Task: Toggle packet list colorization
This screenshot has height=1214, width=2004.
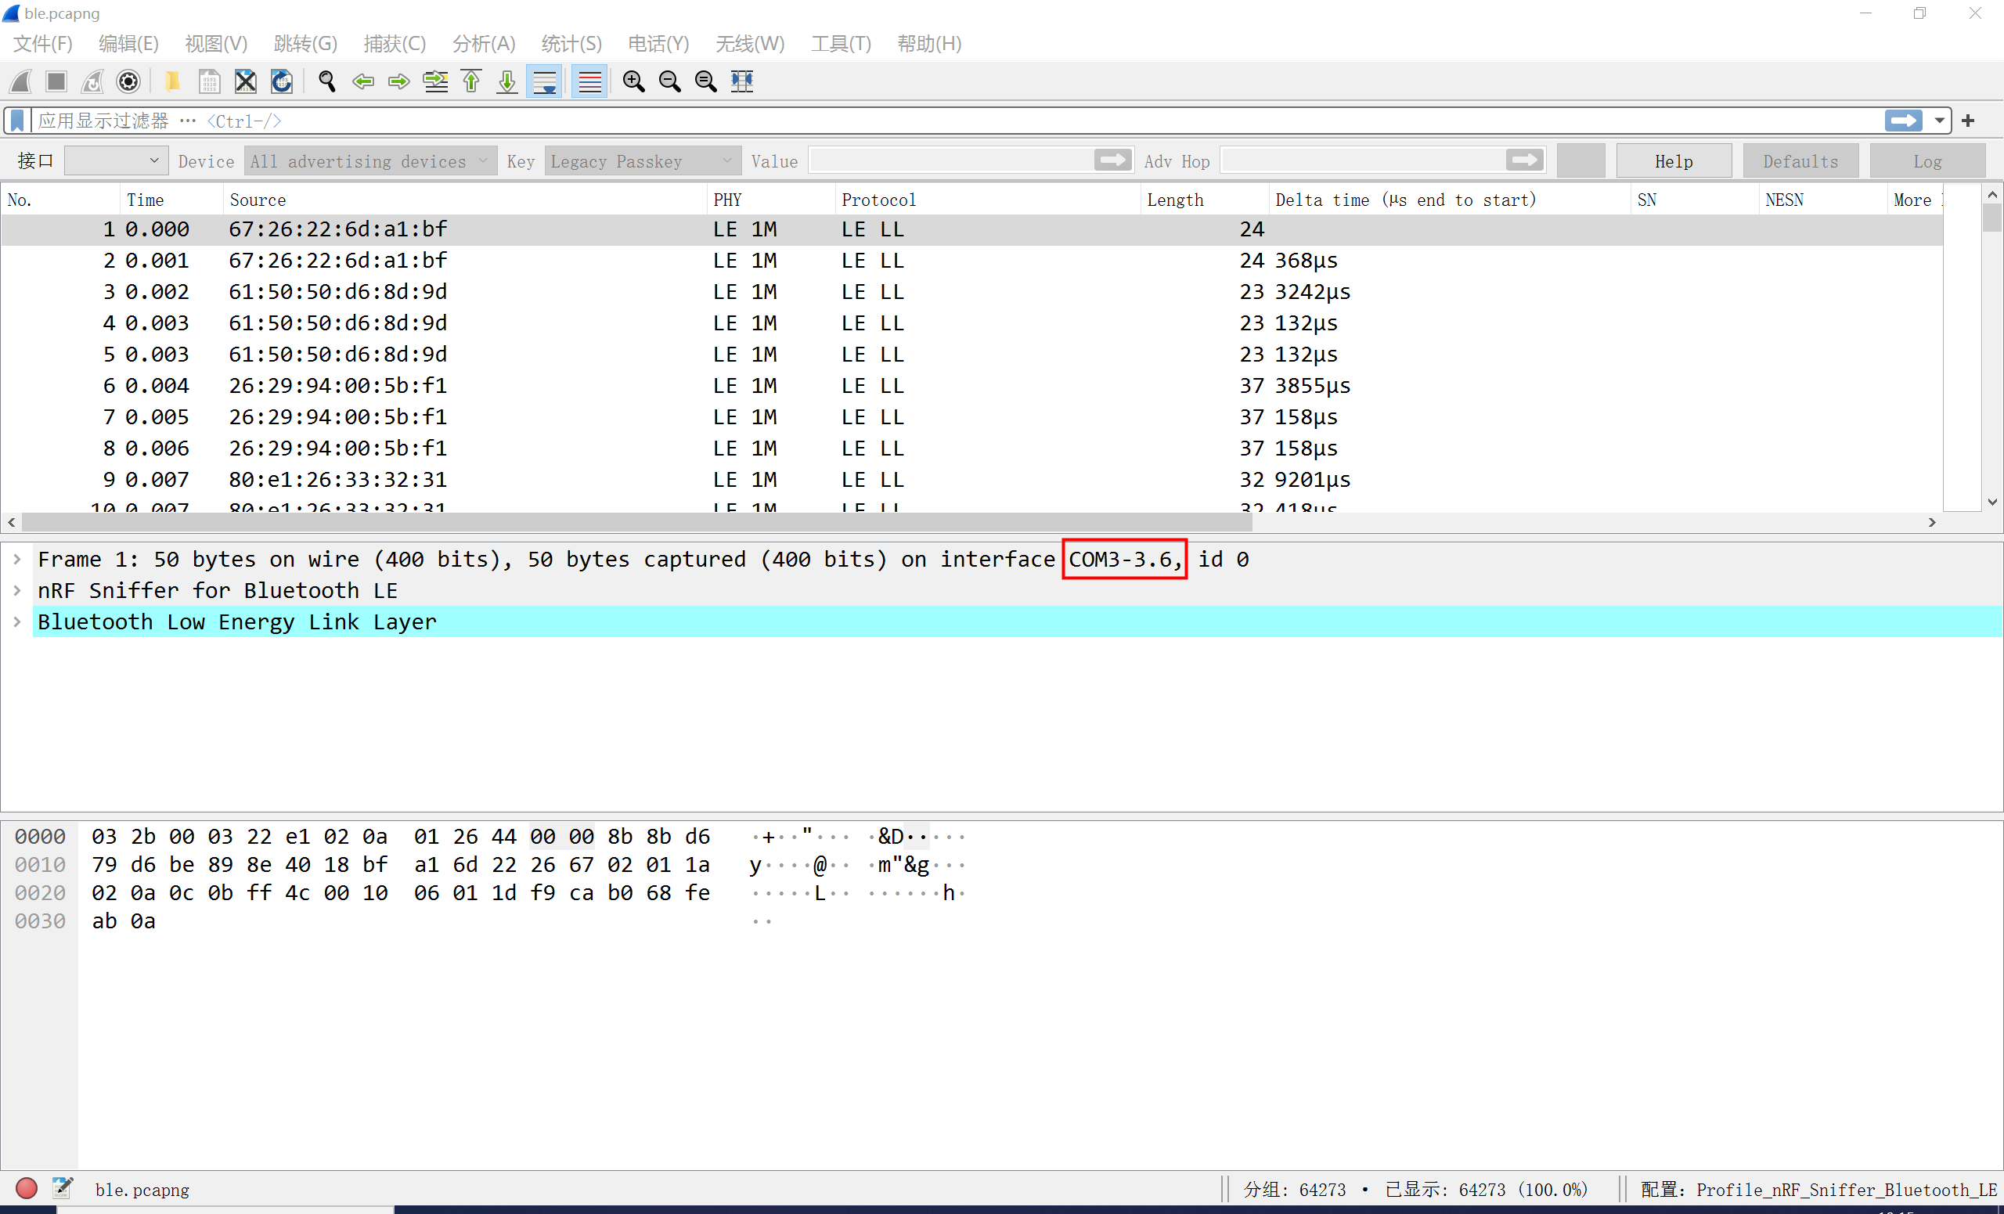Action: [x=589, y=81]
